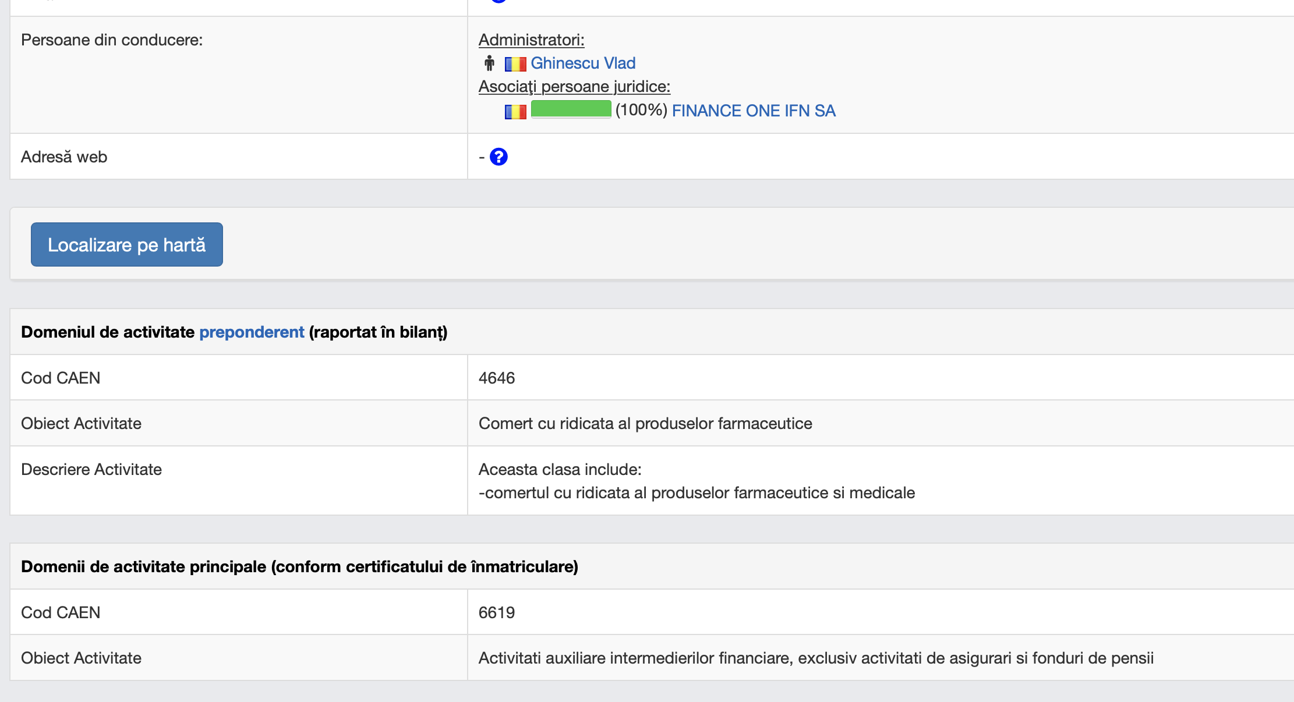Click the CAEN code value 4646
Image resolution: width=1294 pixels, height=702 pixels.
click(x=497, y=378)
